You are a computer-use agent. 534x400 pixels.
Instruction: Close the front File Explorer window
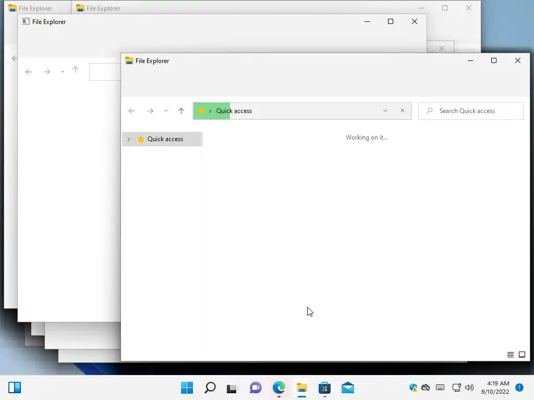tap(518, 60)
